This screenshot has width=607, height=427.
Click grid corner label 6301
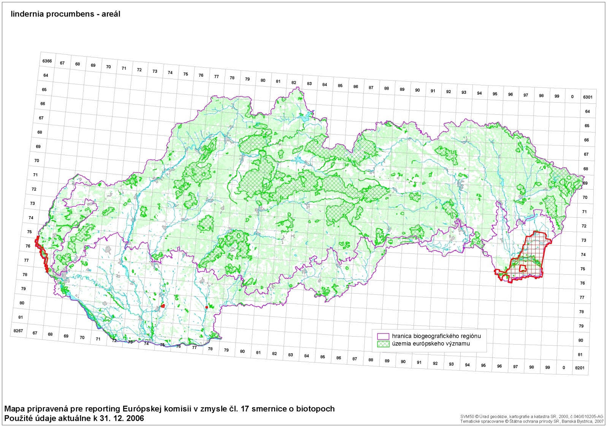click(x=588, y=97)
